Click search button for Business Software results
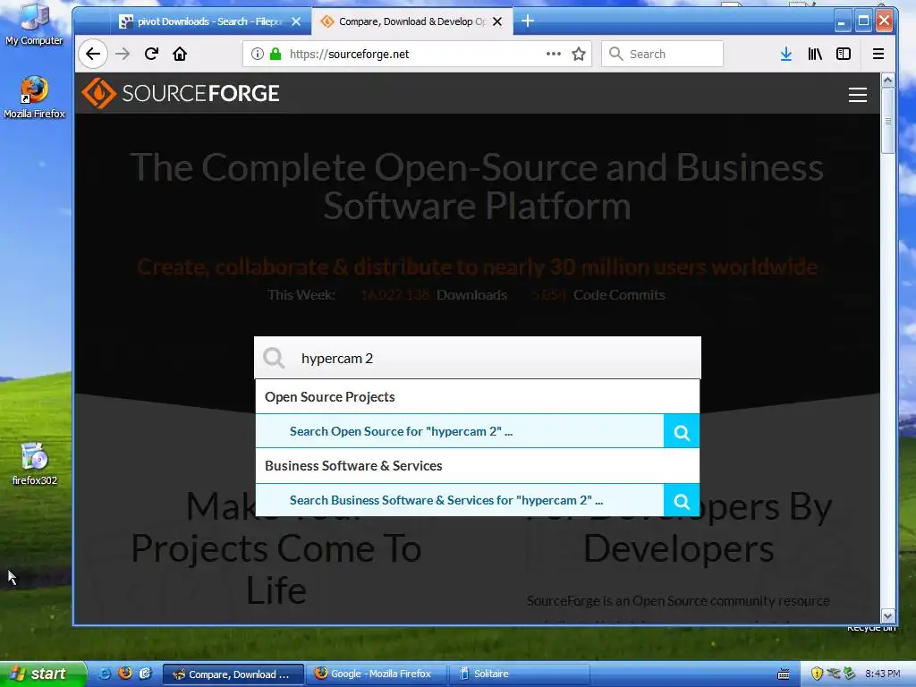916x687 pixels. point(682,501)
